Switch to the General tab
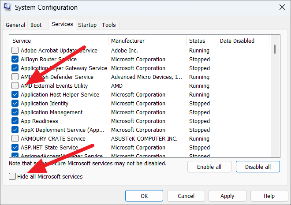This screenshot has width=291, height=205. coord(15,25)
